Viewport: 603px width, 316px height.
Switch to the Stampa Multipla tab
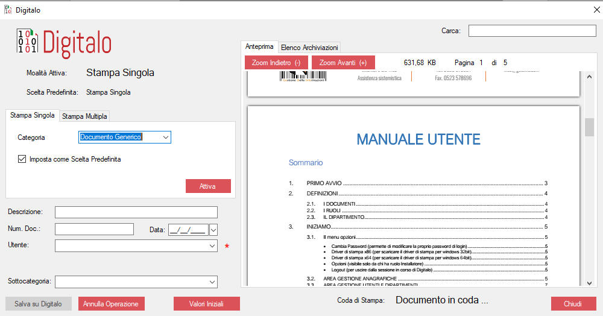(84, 116)
